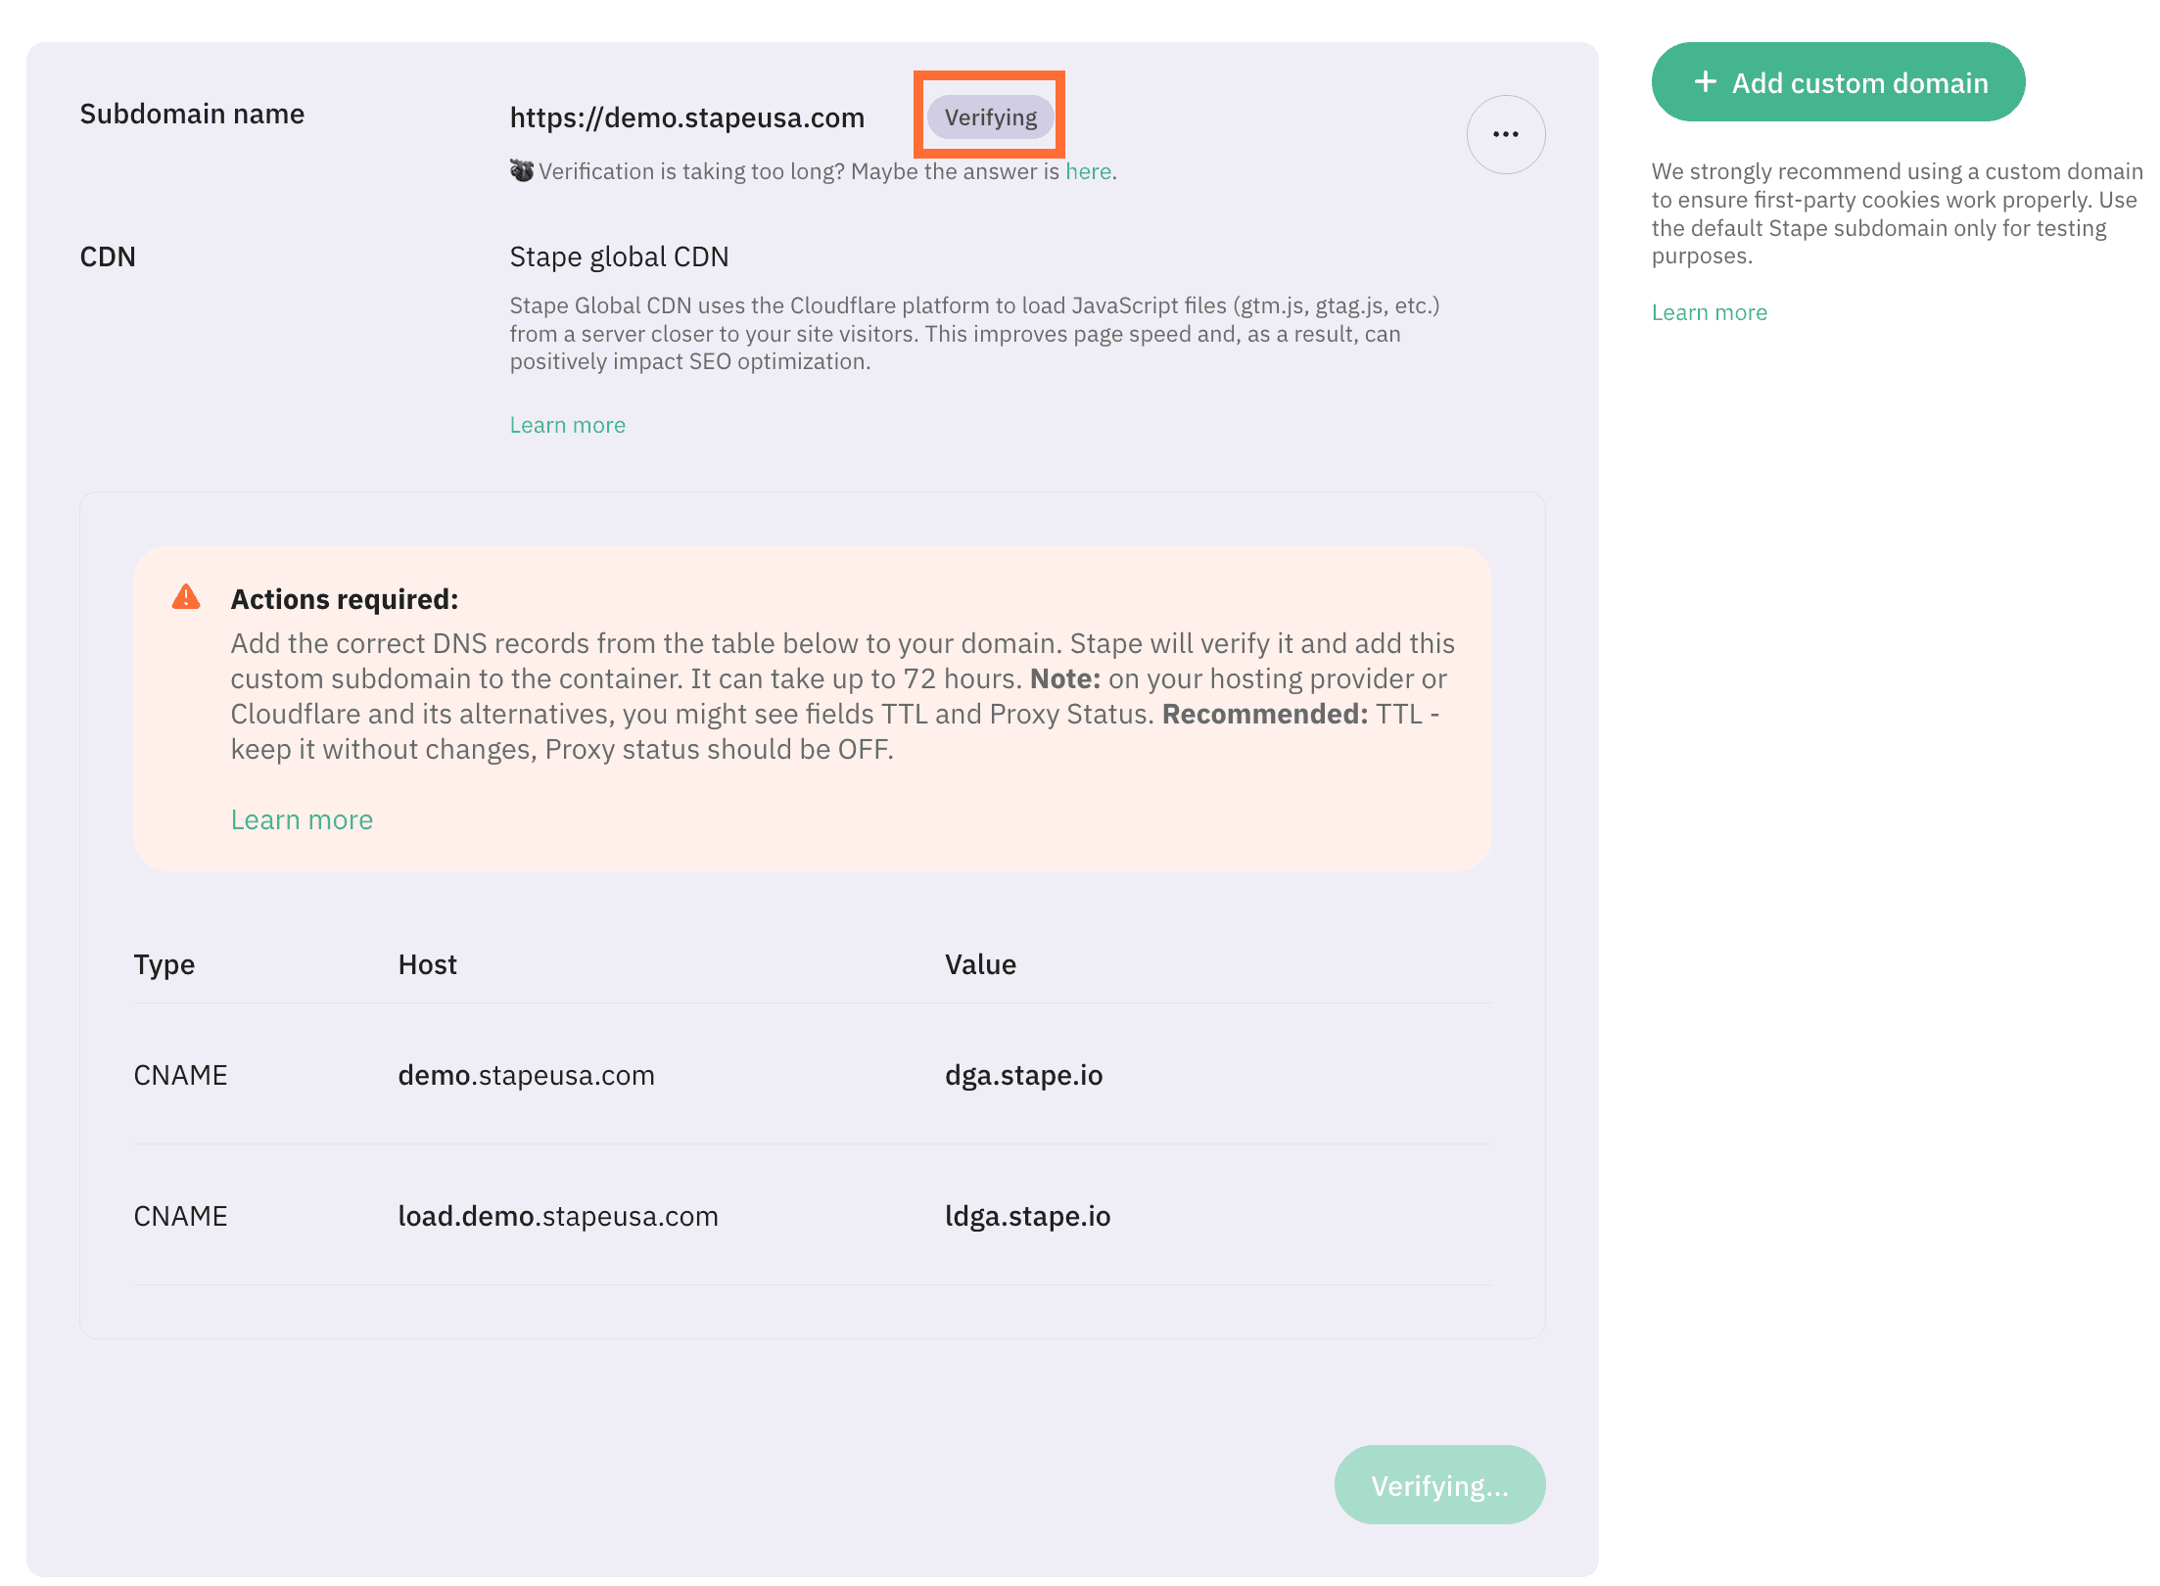The height and width of the screenshot is (1586, 2160).
Task: Click the Verifying... progress button at bottom
Action: coord(1439,1484)
